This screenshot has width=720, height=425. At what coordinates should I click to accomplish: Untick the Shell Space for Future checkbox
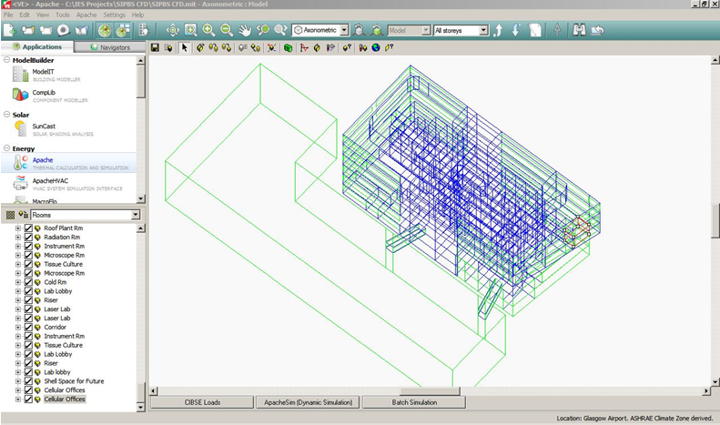click(x=27, y=381)
